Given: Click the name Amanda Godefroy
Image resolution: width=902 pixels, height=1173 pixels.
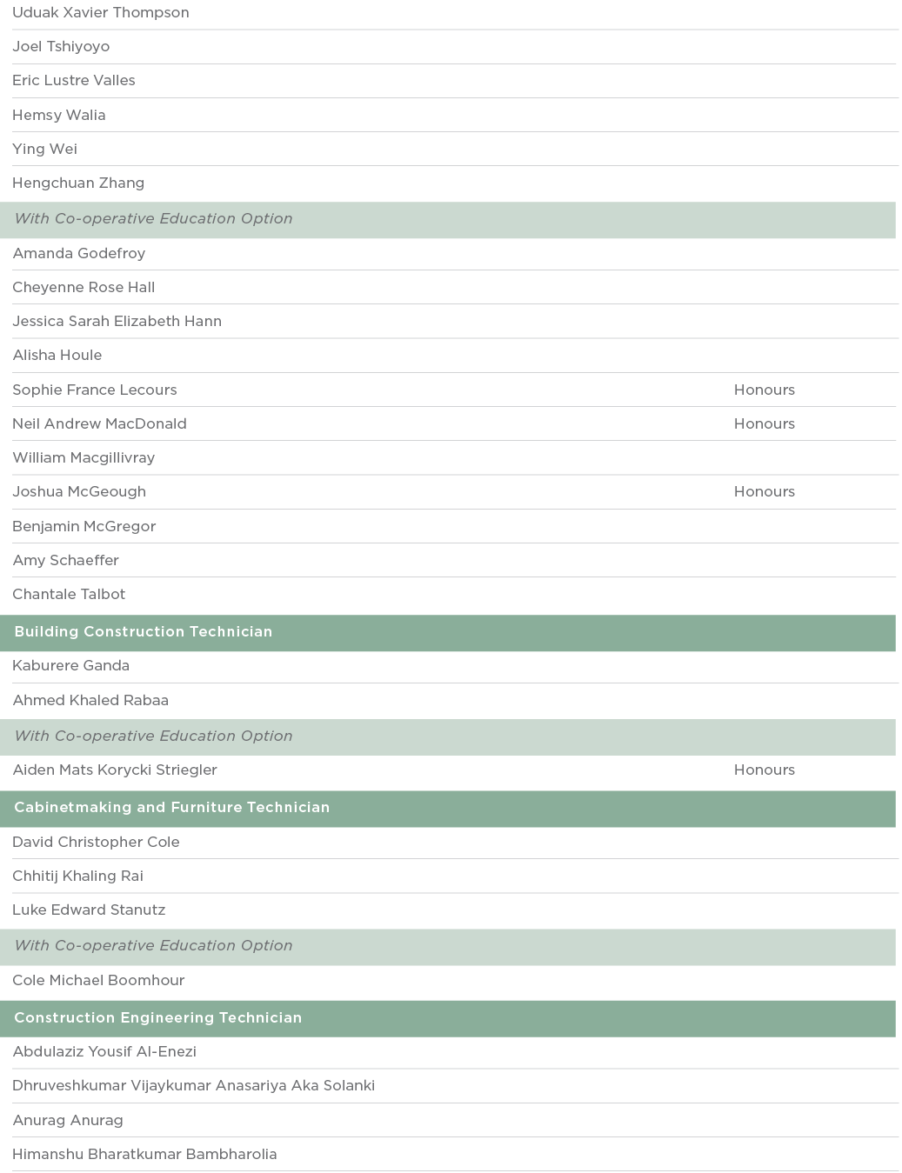Looking at the screenshot, I should click(79, 254).
